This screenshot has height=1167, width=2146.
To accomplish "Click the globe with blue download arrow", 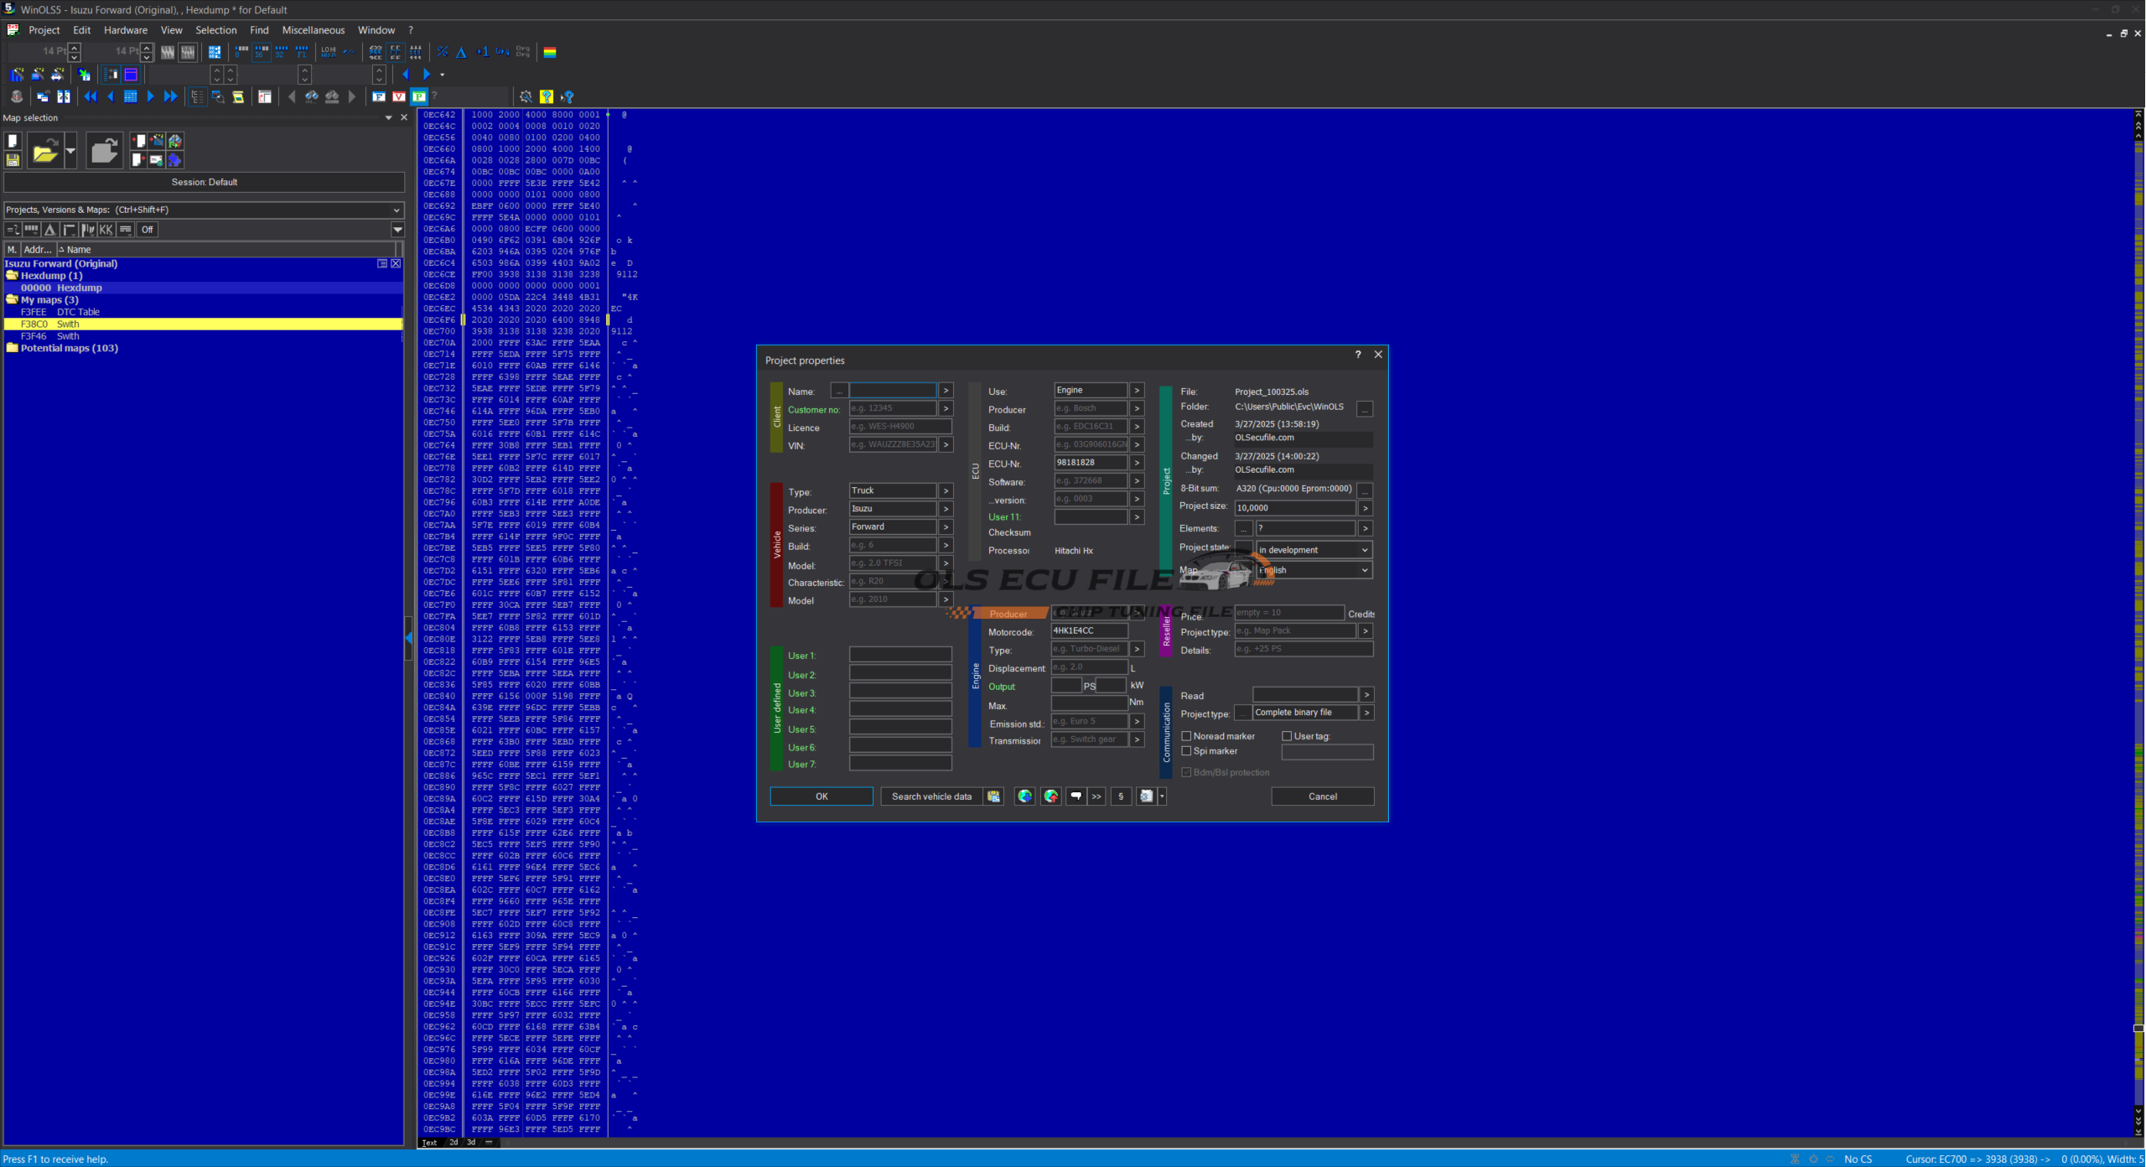I will 1024,796.
